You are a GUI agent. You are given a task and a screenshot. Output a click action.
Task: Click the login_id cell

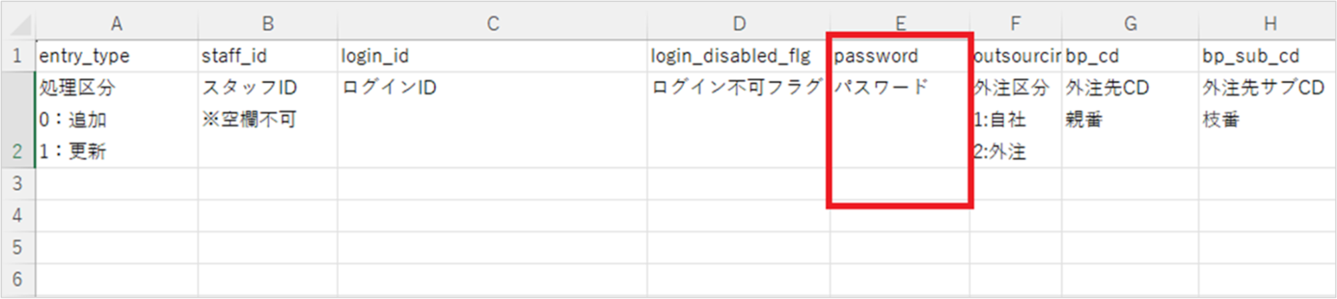tap(492, 56)
